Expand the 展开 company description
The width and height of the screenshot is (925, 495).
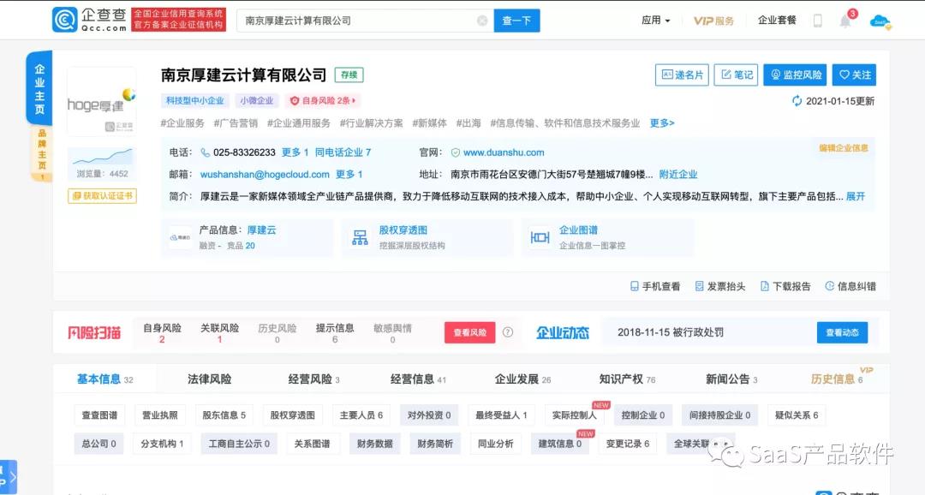[x=856, y=196]
